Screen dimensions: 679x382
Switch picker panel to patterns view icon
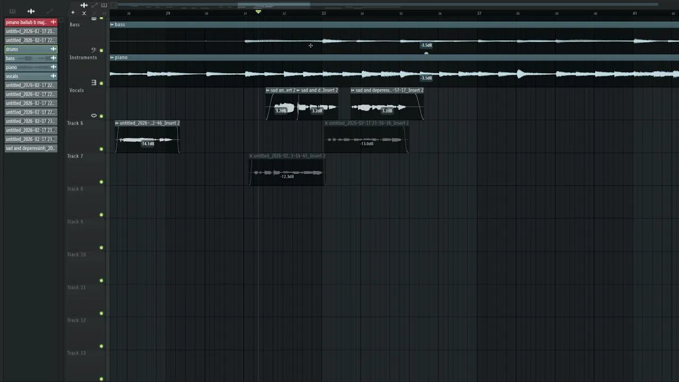pos(12,11)
